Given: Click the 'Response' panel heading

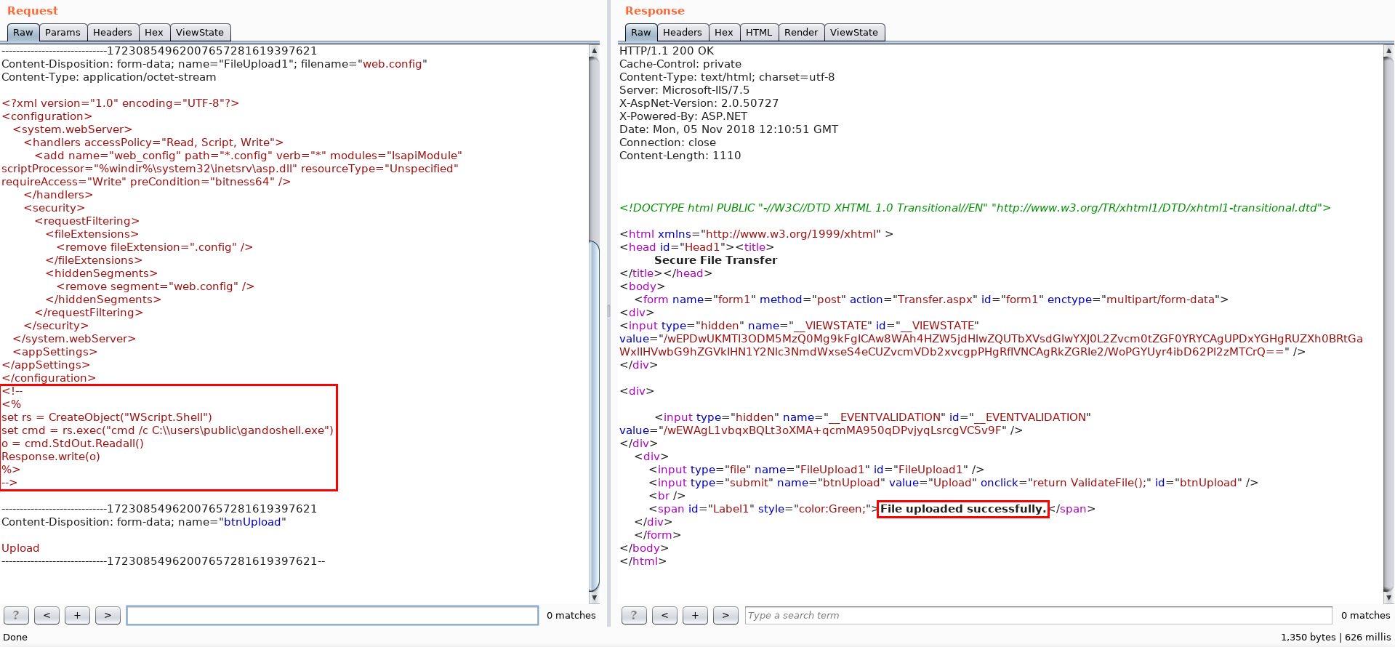Looking at the screenshot, I should point(655,11).
